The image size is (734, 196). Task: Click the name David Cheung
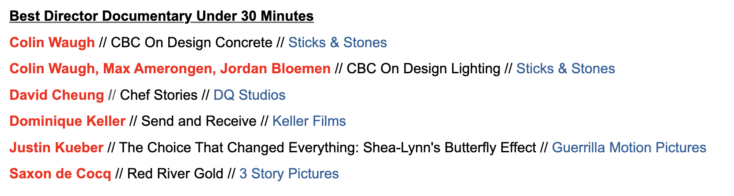pos(57,95)
